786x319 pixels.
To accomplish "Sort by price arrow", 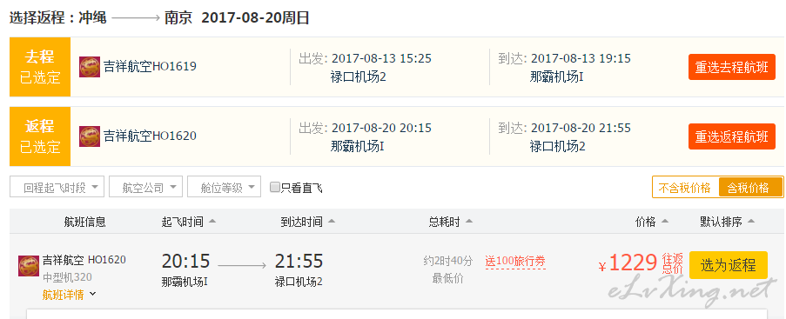I will (665, 222).
